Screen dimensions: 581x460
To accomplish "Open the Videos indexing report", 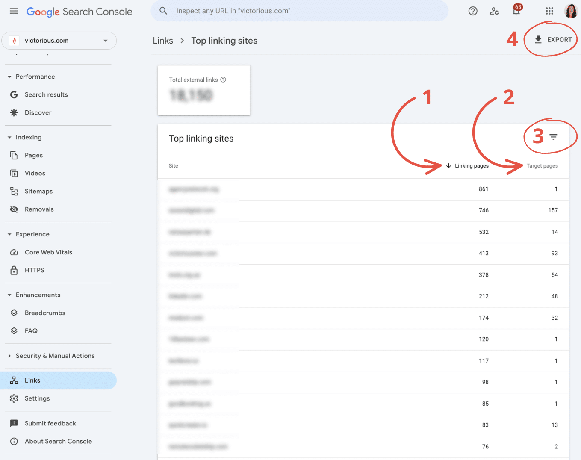I will (35, 173).
